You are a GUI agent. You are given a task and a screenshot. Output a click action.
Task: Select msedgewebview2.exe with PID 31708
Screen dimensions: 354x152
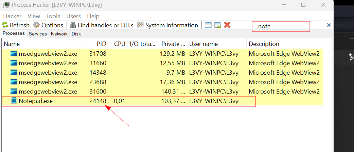point(162,54)
